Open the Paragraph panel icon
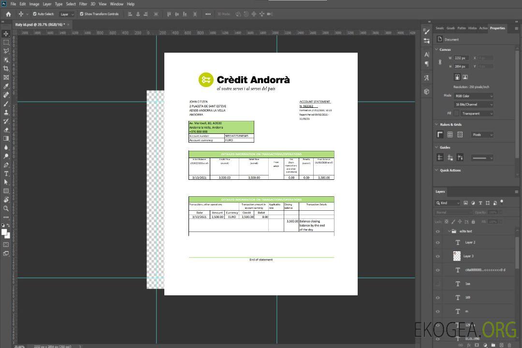Screen dimensions: 522x348 [x=427, y=64]
